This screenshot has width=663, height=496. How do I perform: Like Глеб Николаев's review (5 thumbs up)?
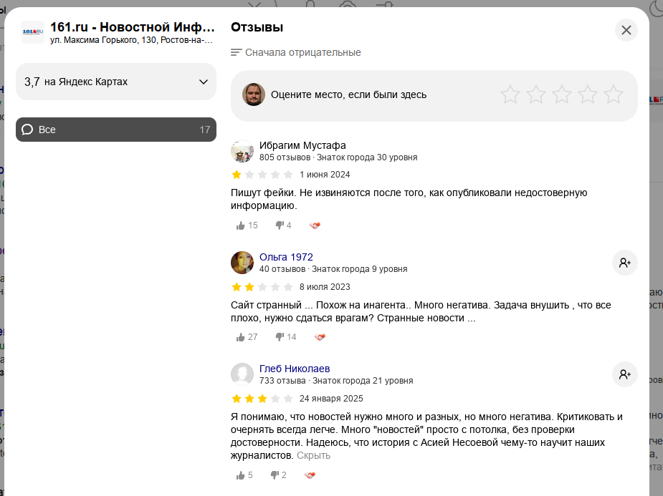coord(244,475)
